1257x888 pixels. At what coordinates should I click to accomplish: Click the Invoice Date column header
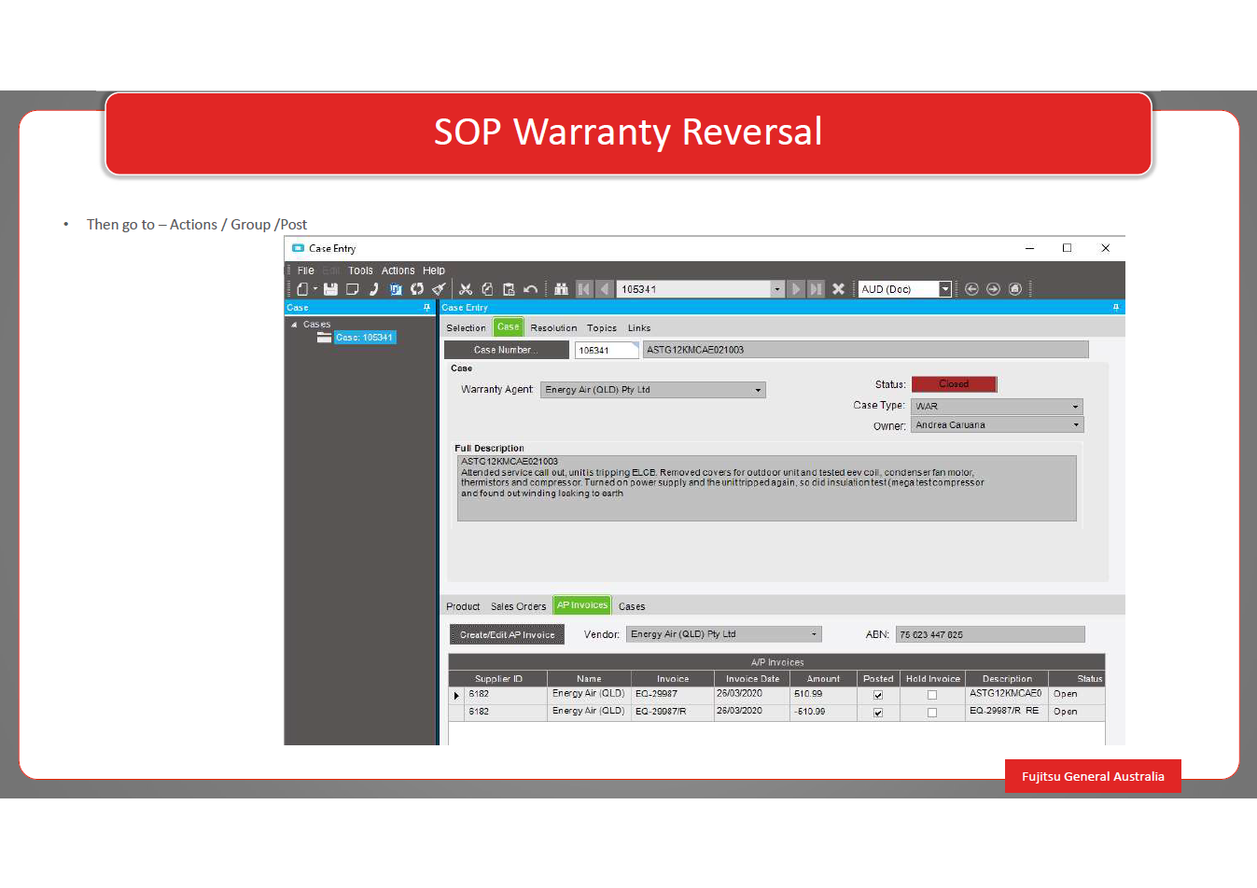[x=752, y=679]
